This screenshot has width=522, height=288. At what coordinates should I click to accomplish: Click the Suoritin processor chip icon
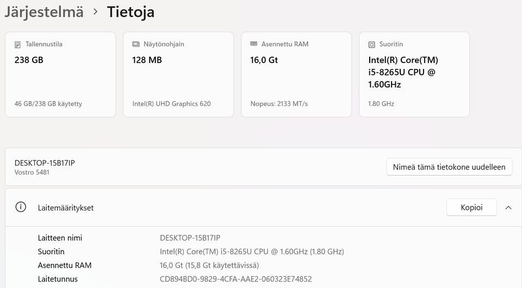371,45
